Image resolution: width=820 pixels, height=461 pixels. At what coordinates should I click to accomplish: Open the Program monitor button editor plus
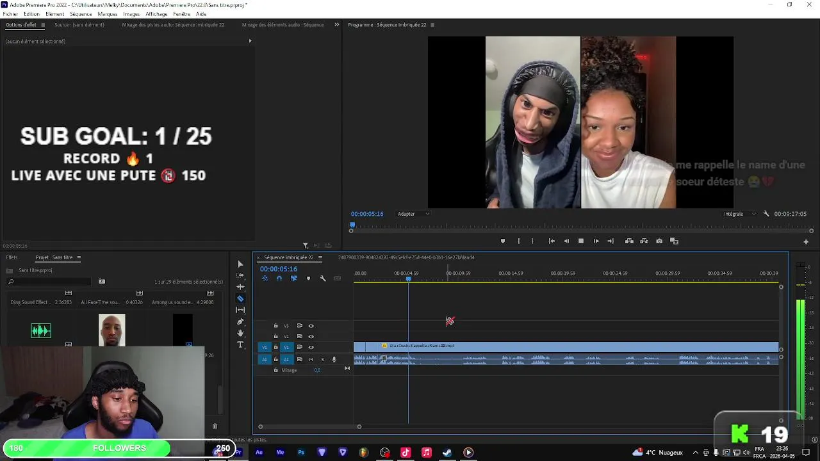tap(806, 242)
